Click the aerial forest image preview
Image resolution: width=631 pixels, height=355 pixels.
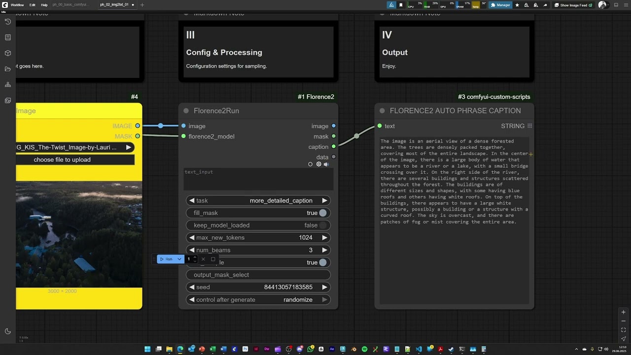point(79,234)
